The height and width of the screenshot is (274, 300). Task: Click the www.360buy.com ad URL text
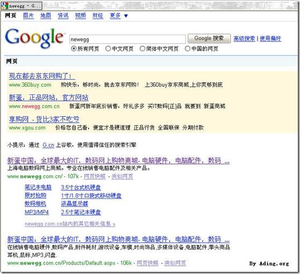30,85
